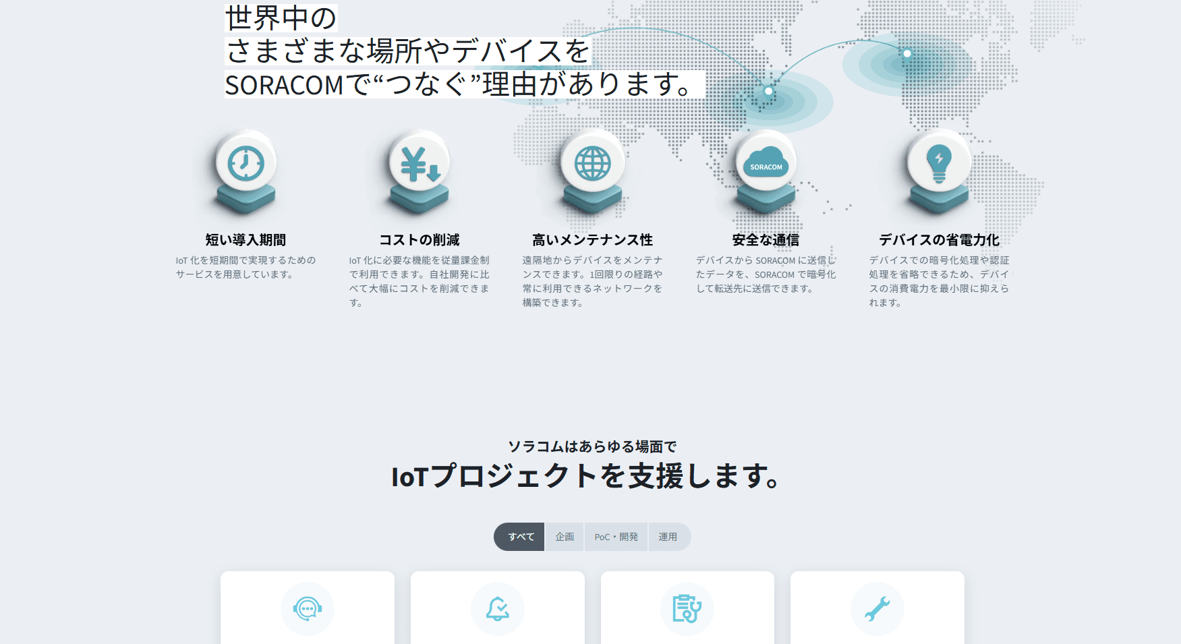The image size is (1181, 644).
Task: Click the description starting IoT 化に必要な機能
Action: [x=419, y=281]
